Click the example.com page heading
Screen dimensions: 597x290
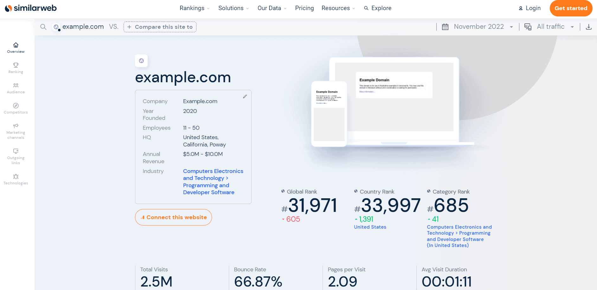[183, 77]
